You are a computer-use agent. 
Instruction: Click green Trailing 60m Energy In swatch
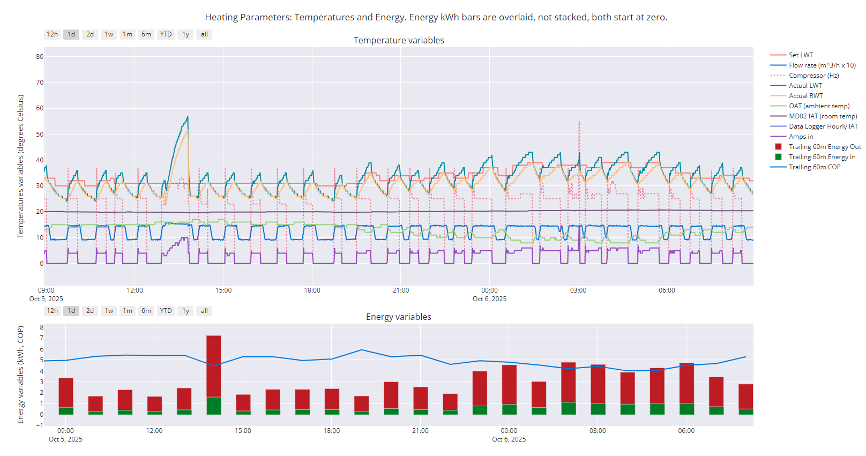(778, 157)
